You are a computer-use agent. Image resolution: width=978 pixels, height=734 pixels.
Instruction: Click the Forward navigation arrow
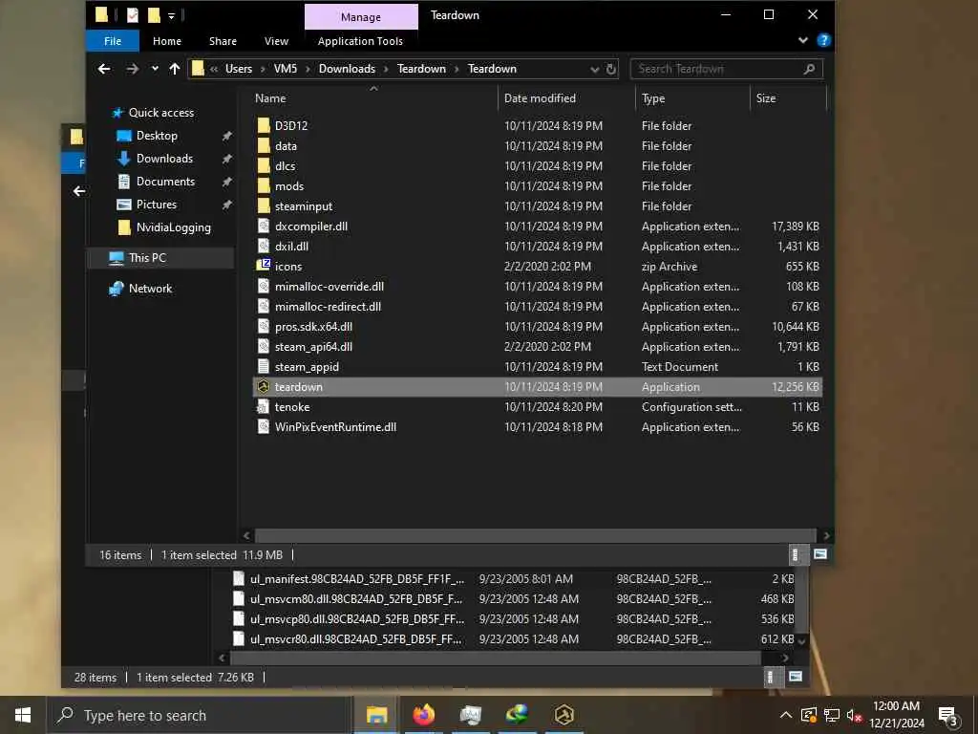click(x=132, y=69)
